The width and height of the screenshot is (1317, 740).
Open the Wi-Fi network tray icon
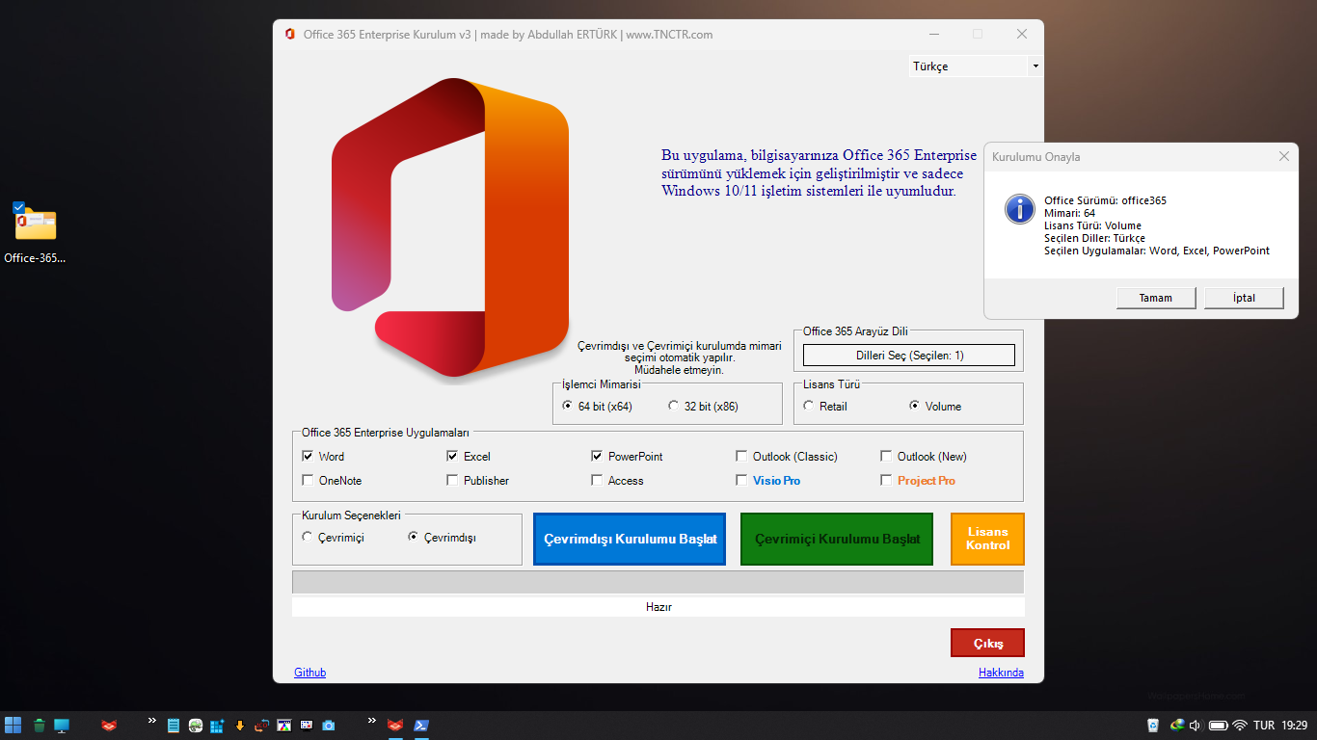[x=1240, y=726]
